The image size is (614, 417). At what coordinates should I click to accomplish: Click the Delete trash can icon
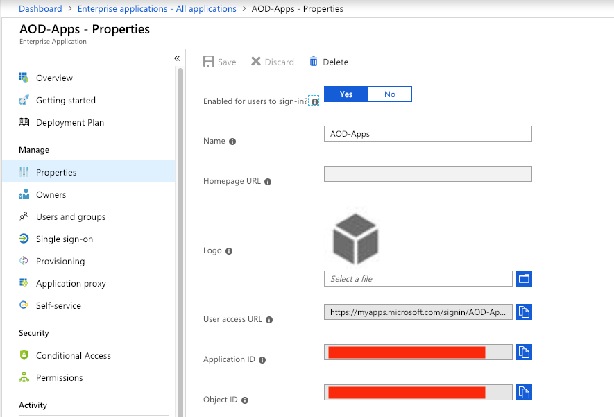[314, 62]
